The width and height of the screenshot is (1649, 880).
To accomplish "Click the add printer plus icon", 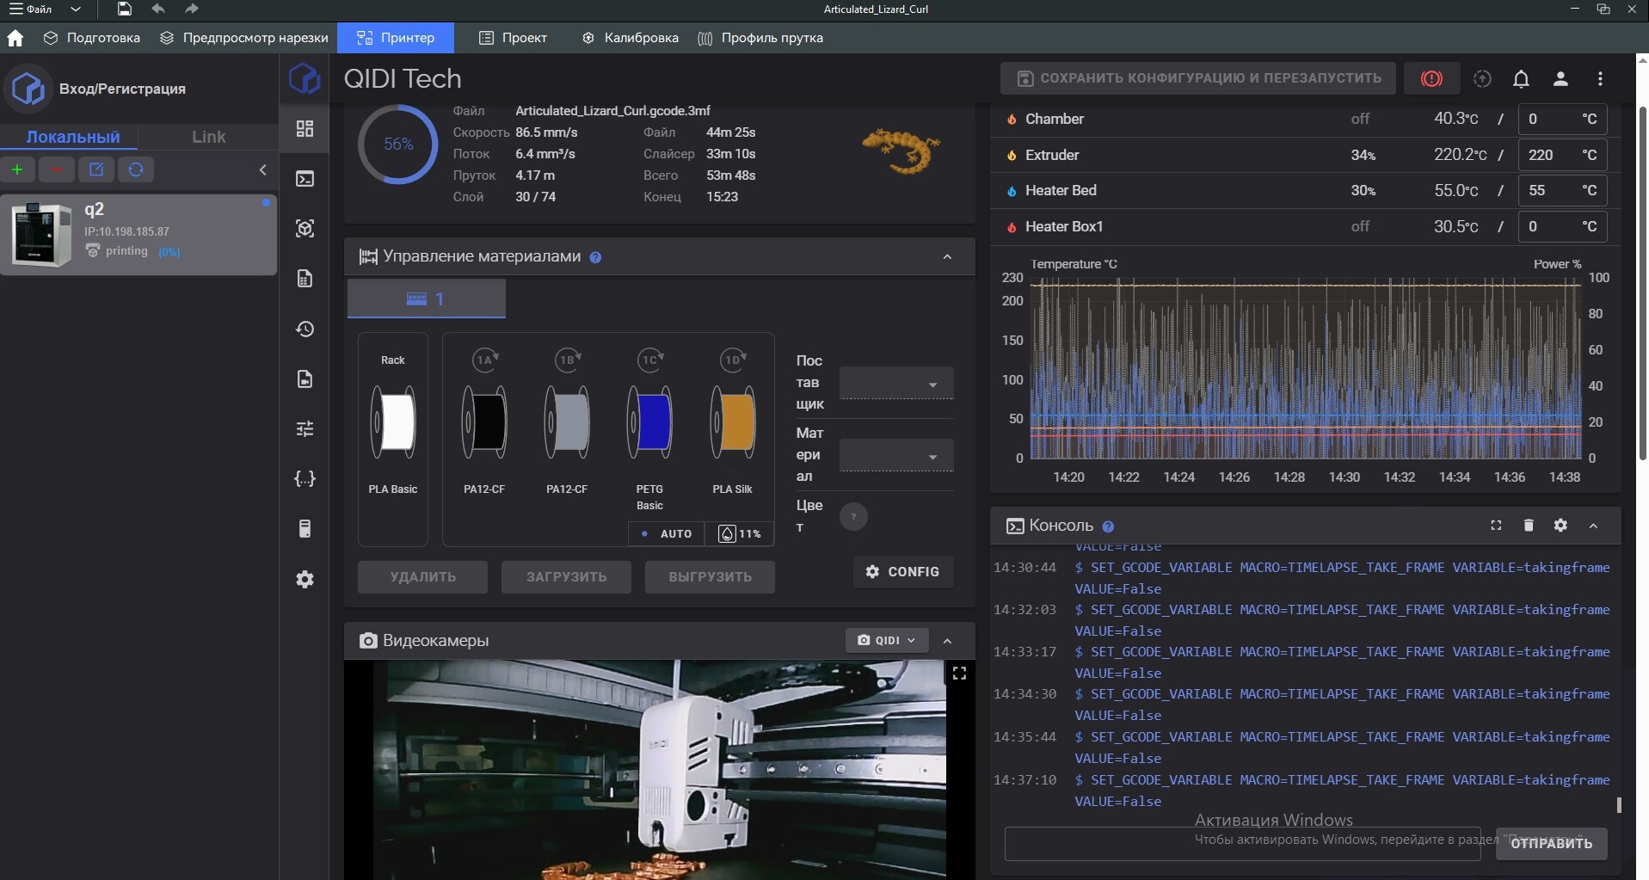I will pos(17,169).
